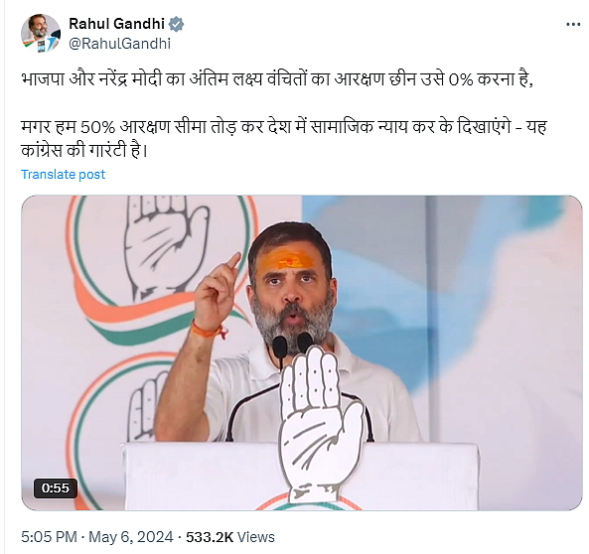Open the @RahulGandhi handle link
The height and width of the screenshot is (554, 589).
tap(120, 44)
